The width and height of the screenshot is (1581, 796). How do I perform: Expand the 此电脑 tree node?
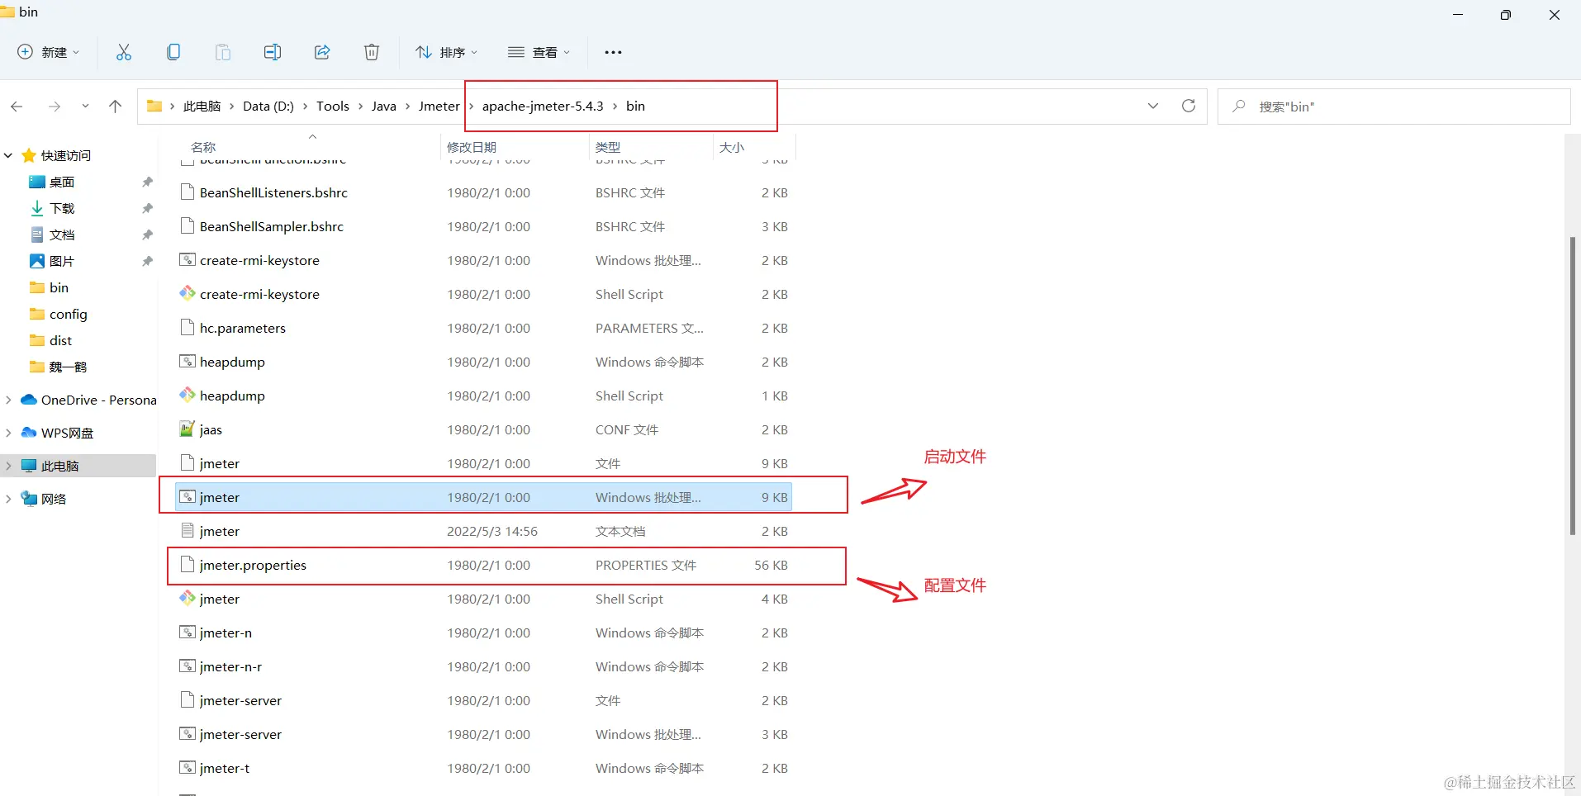pyautogui.click(x=8, y=466)
